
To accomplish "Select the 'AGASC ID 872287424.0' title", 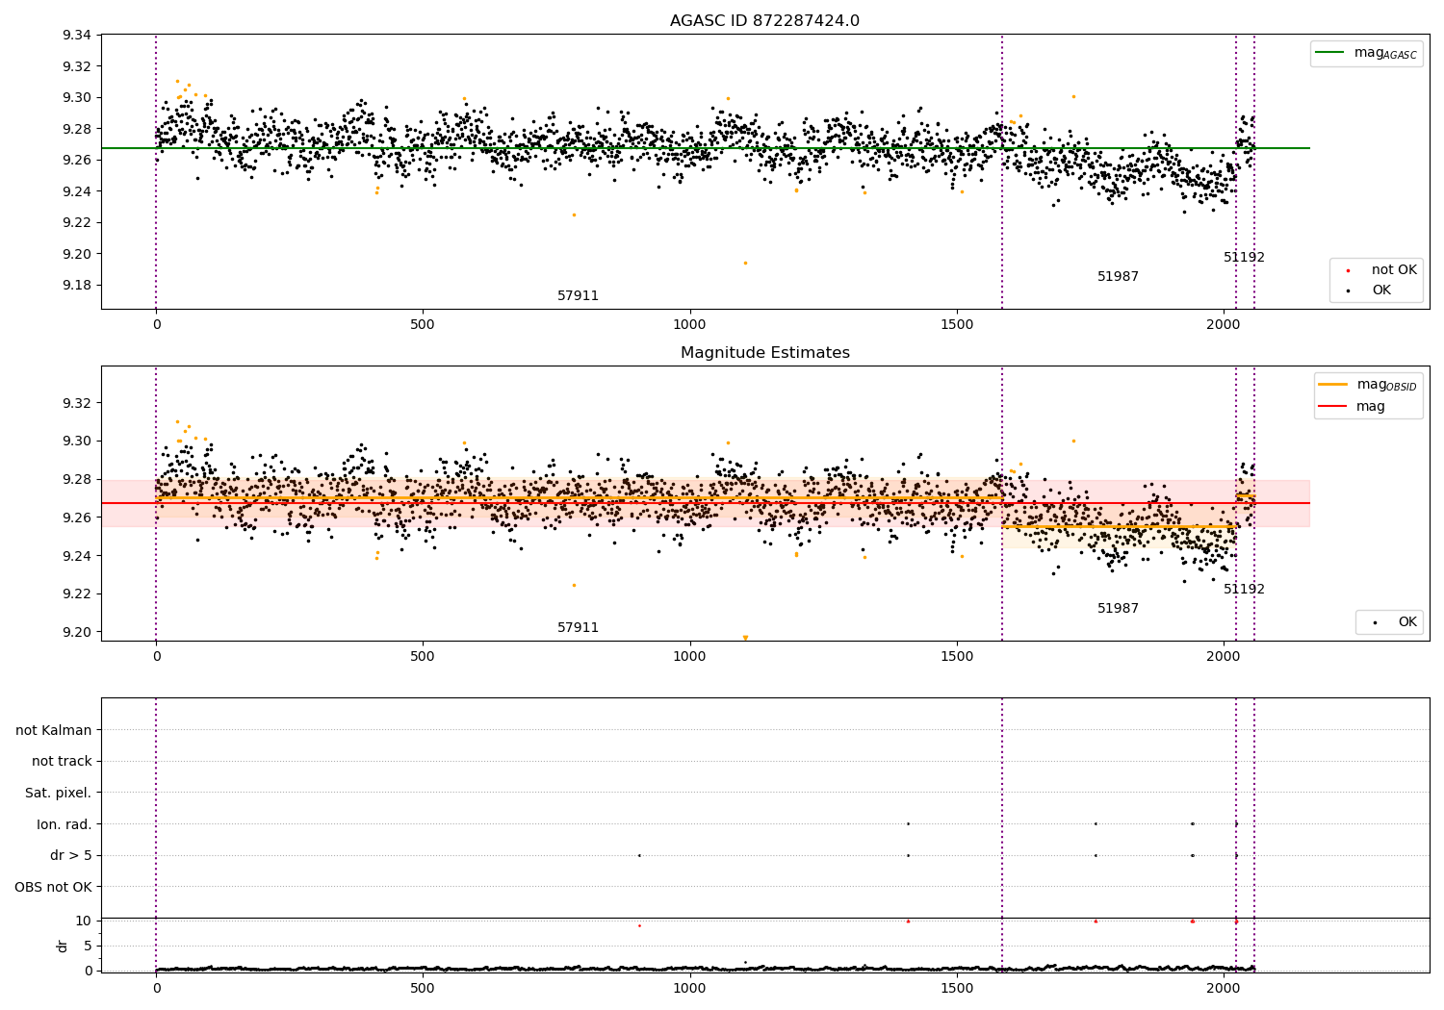I will click(764, 21).
